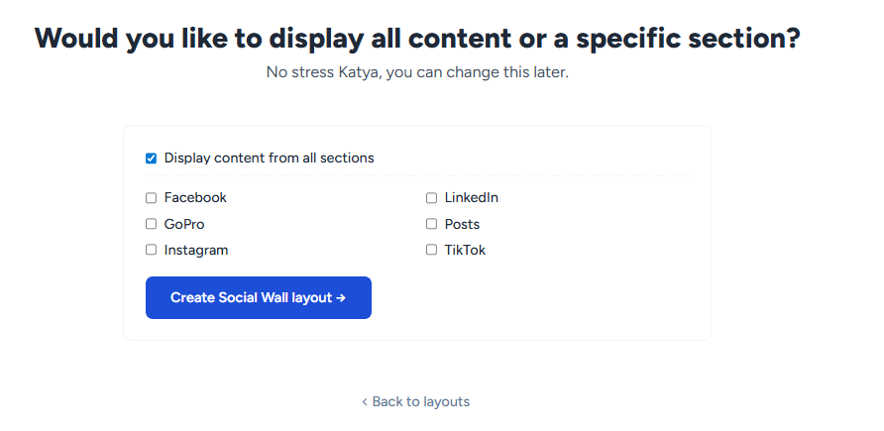
Task: Check the Instagram checkbox
Action: (x=152, y=251)
